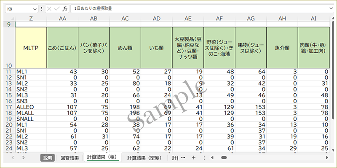This screenshot has height=168, width=337.
Task: Select column Z header
Action: 31,19
